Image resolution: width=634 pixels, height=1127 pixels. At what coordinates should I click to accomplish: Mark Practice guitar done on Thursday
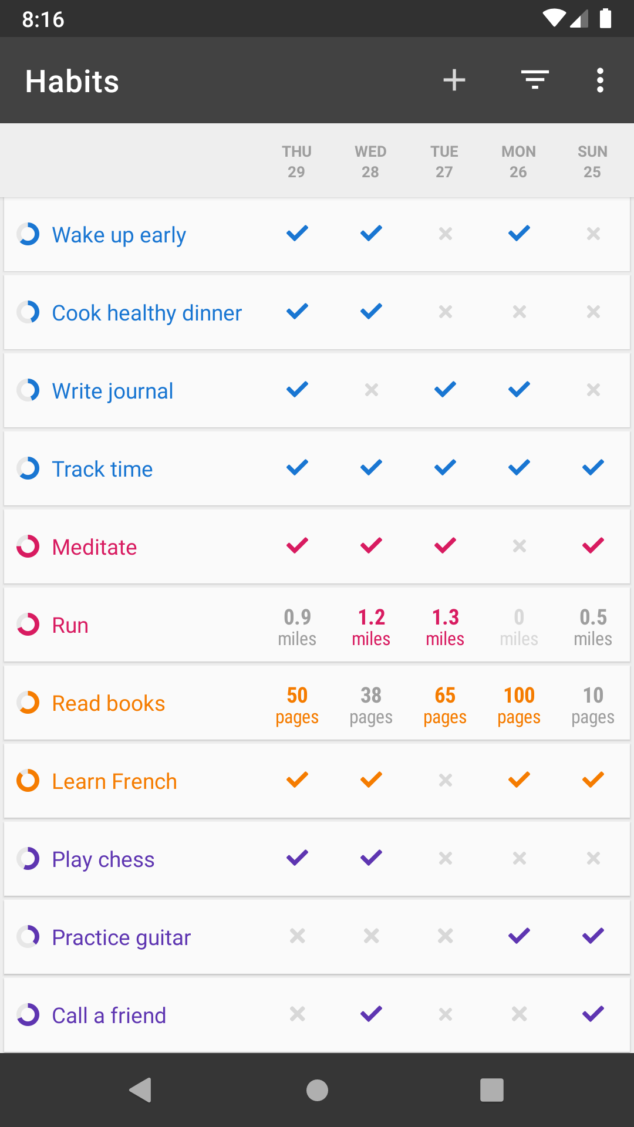(x=297, y=936)
